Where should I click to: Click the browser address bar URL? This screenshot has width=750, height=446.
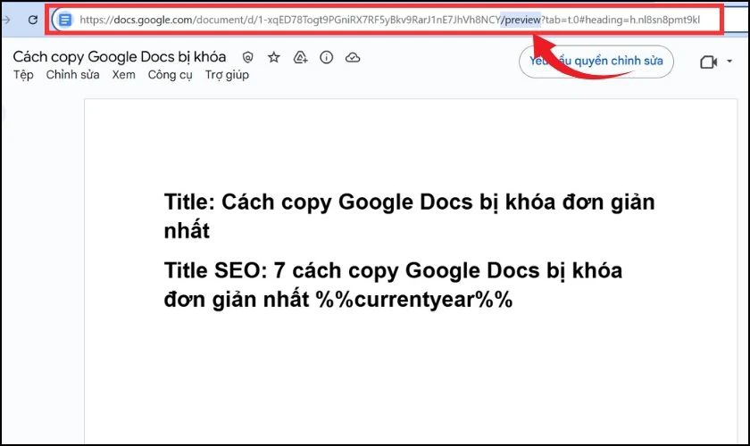389,20
